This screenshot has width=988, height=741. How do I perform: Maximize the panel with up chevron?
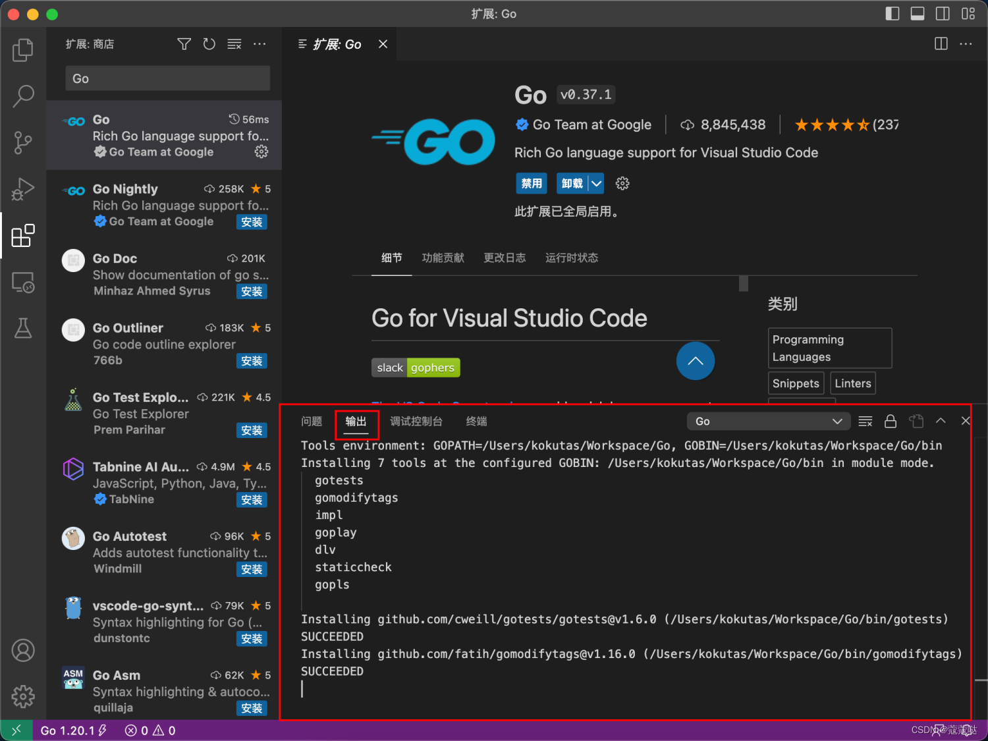tap(941, 421)
